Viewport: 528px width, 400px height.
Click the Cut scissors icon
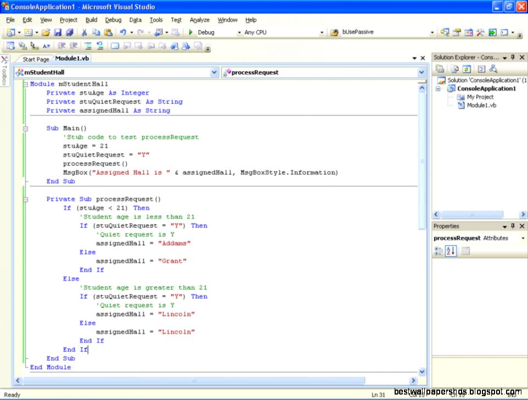pos(84,32)
